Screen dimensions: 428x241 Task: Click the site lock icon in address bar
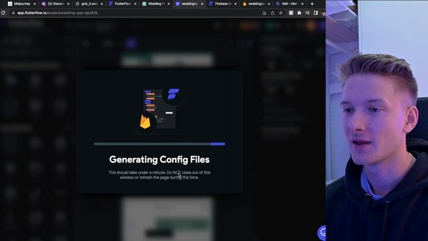pyautogui.click(x=13, y=13)
